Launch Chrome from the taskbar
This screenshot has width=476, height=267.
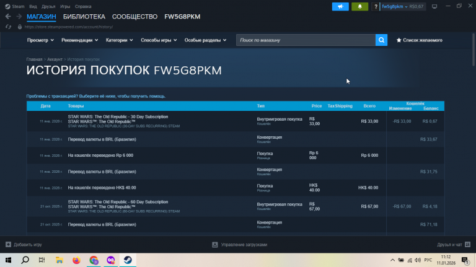click(x=94, y=260)
